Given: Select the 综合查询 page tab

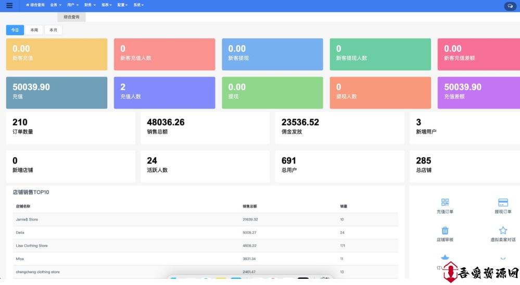Looking at the screenshot, I should pyautogui.click(x=71, y=17).
